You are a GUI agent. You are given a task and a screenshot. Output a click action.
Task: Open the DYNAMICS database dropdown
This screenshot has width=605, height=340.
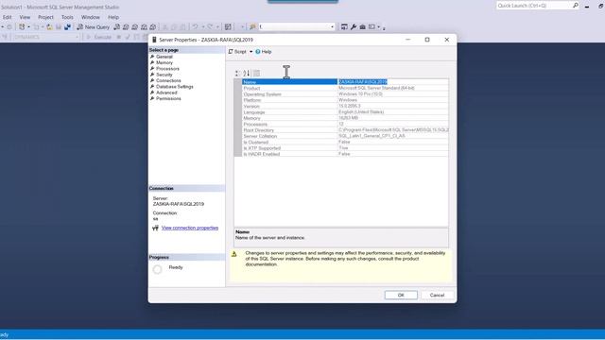[x=78, y=37]
